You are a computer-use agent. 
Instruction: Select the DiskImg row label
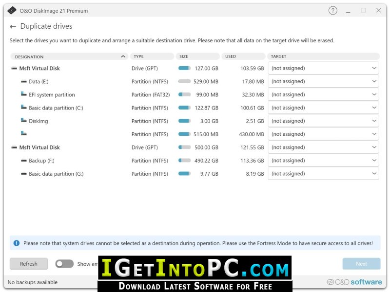tap(39, 121)
